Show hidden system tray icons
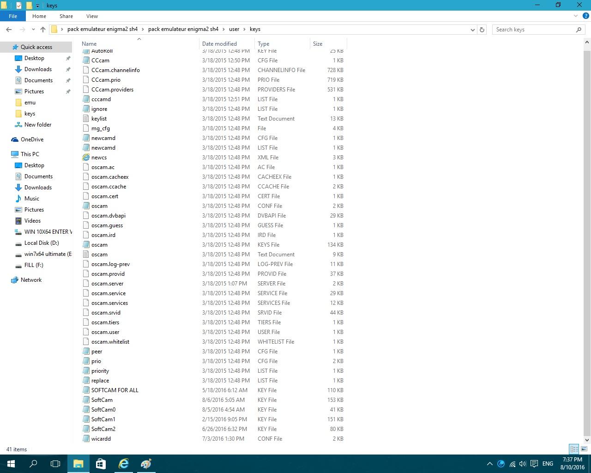Screen dimensions: 591x473 (x=490, y=464)
